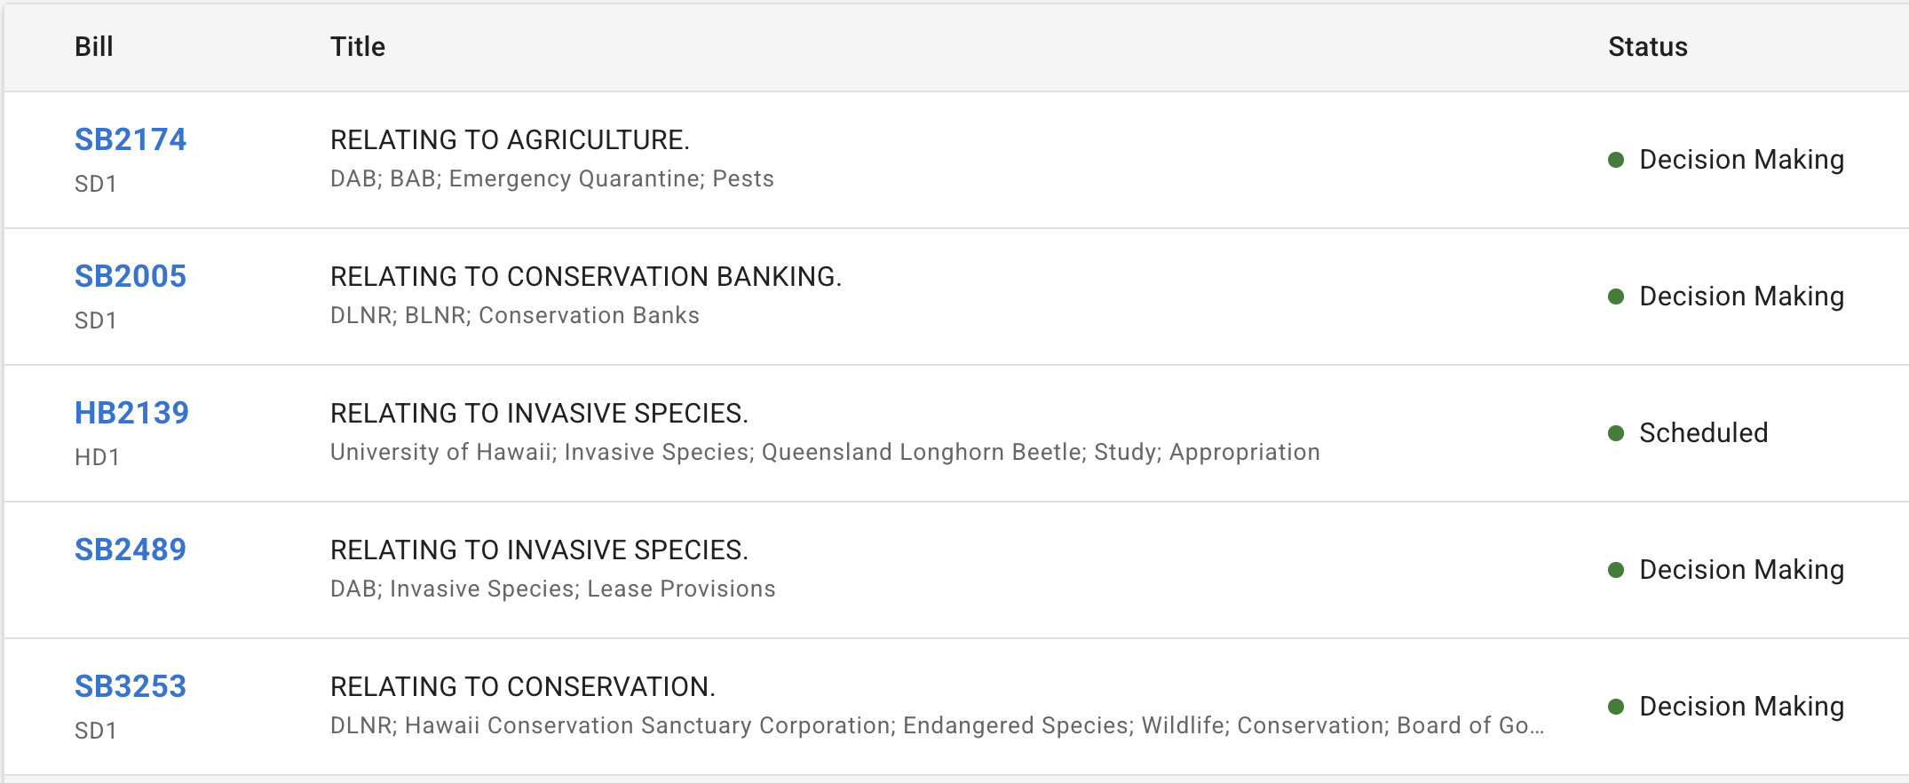Click the truncated description text under SB3253

click(935, 724)
